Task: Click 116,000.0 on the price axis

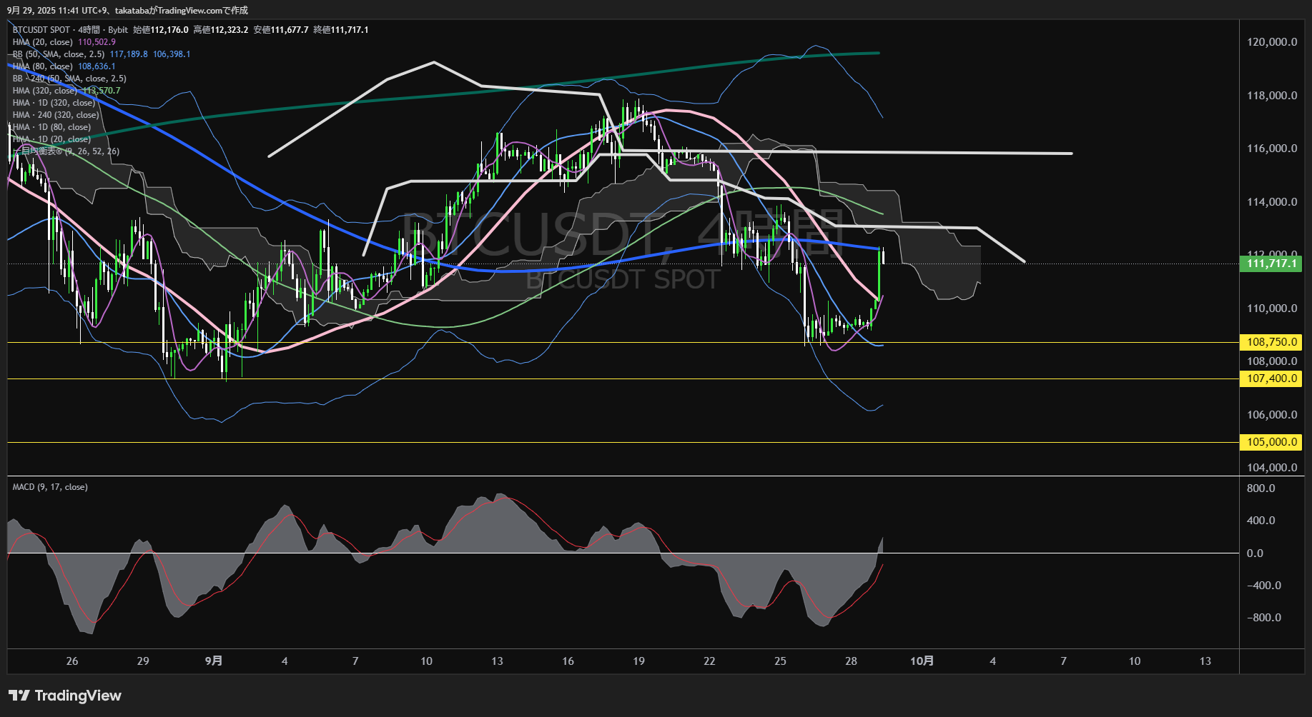Action: tap(1272, 149)
